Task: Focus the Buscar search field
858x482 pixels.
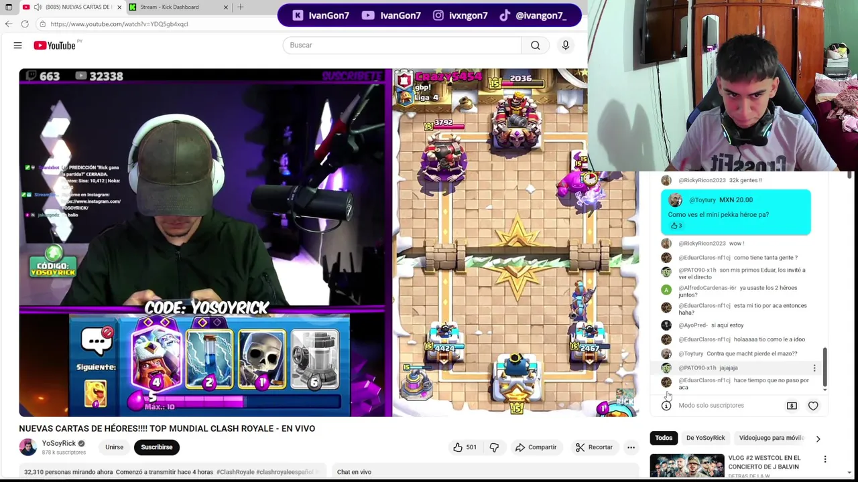Action: point(402,45)
